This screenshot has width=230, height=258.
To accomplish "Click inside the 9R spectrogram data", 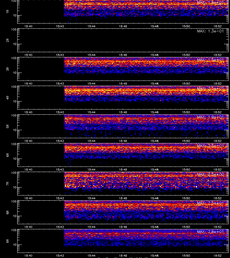I will (x=146, y=238).
